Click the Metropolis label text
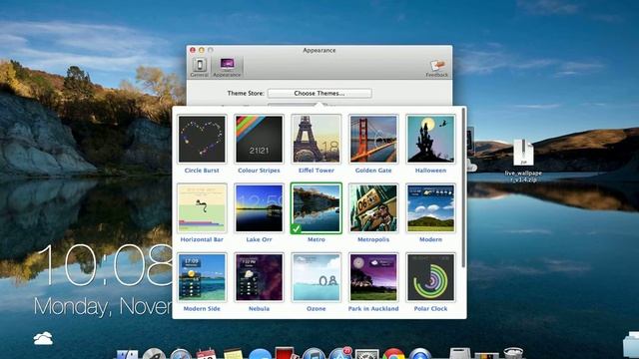The height and width of the screenshot is (359, 639). 373,239
